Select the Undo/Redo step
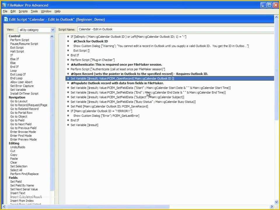 [18, 147]
